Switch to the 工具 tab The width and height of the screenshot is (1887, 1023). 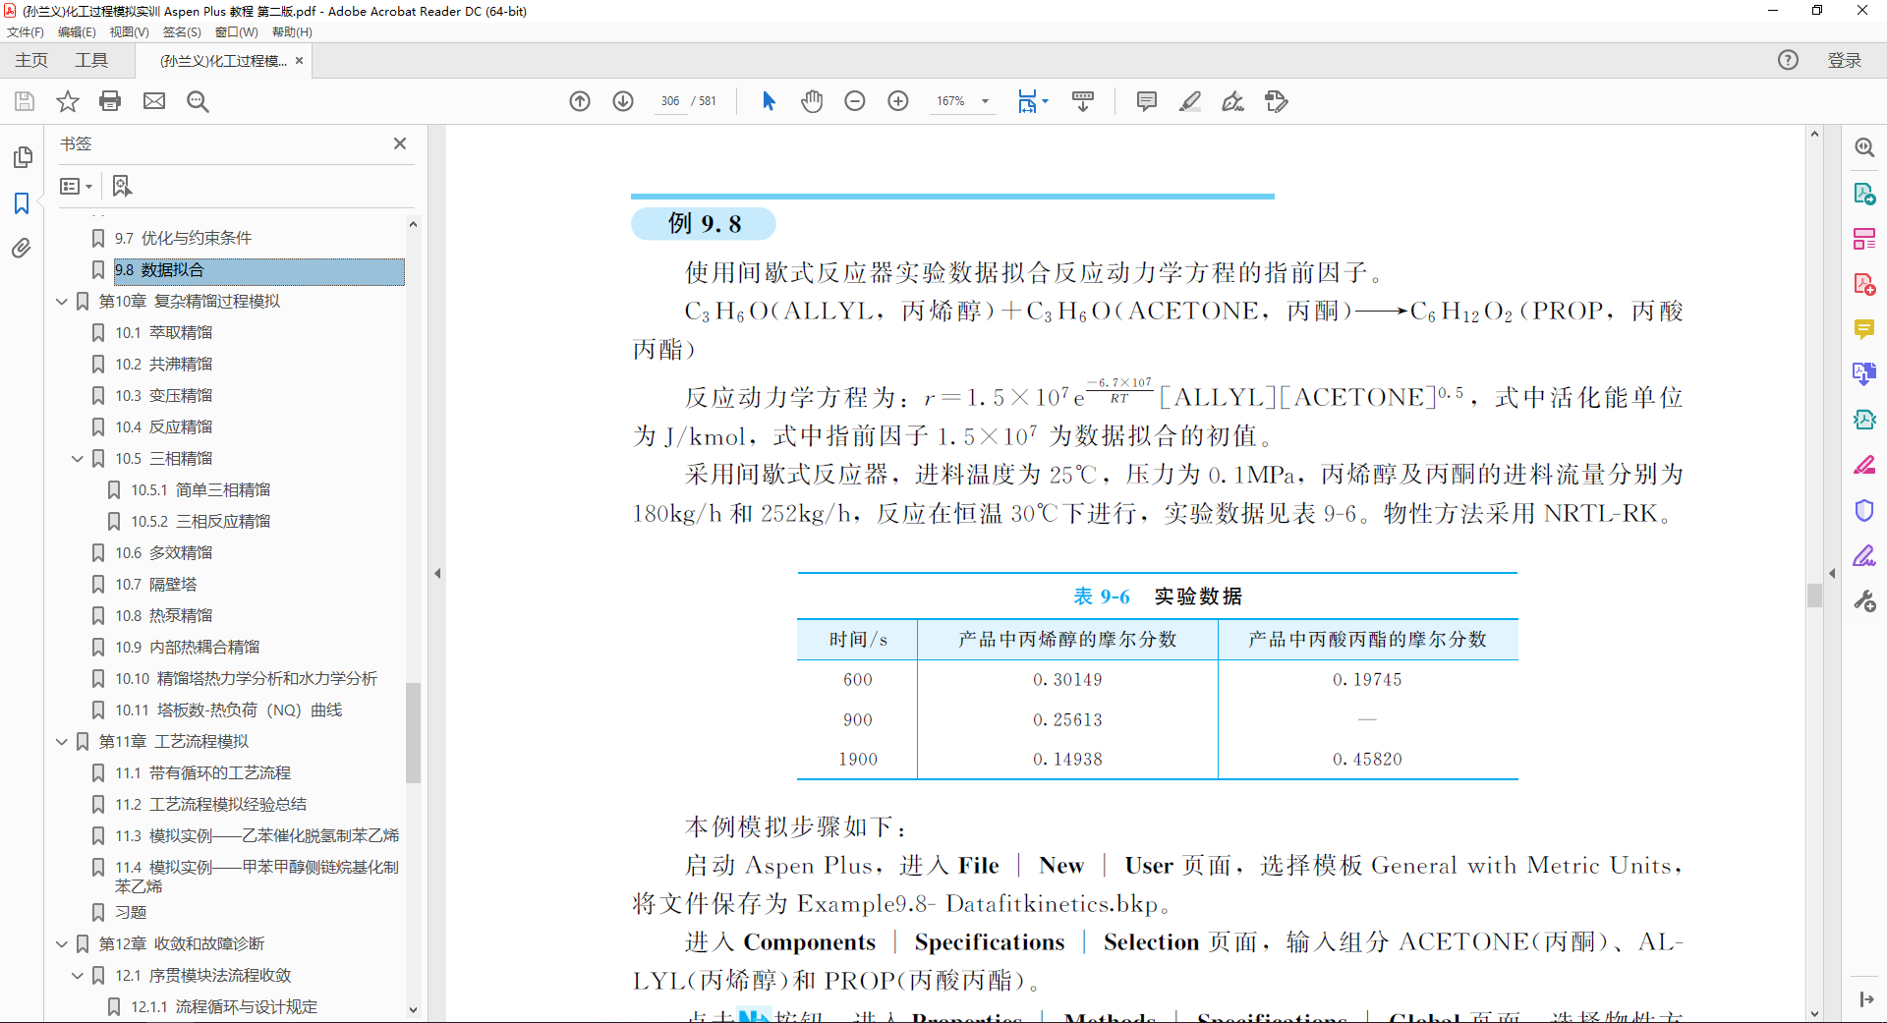point(91,61)
